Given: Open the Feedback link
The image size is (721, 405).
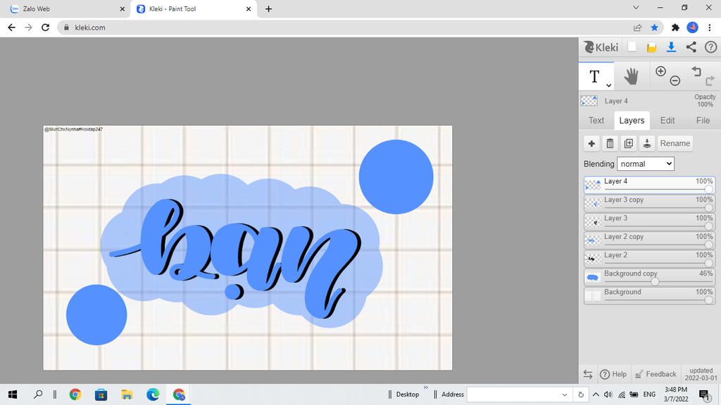Looking at the screenshot, I should coord(656,374).
